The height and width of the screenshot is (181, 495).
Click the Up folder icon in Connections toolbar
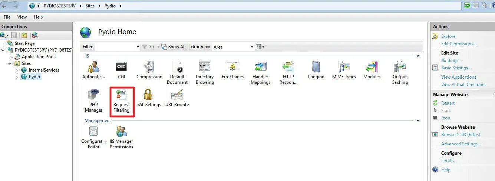point(24,35)
